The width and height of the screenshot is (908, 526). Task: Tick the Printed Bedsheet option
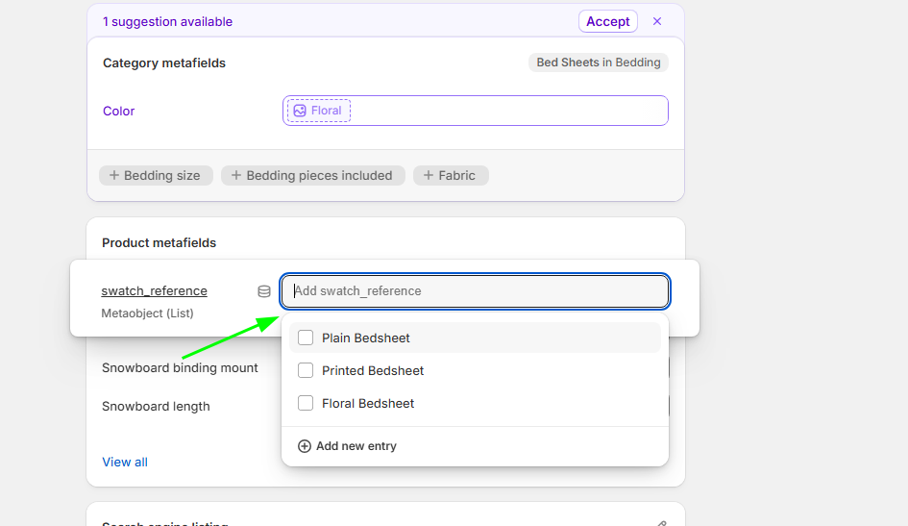click(x=306, y=370)
